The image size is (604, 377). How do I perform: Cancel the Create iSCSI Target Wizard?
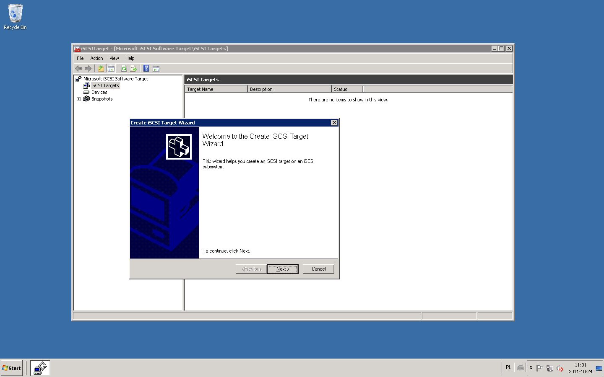coord(318,269)
